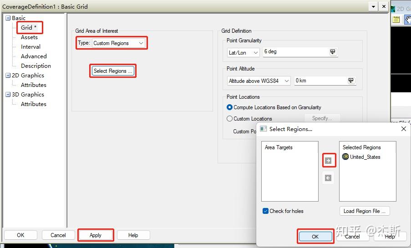Select the United_States area target icon
The image size is (411, 248).
(345, 157)
